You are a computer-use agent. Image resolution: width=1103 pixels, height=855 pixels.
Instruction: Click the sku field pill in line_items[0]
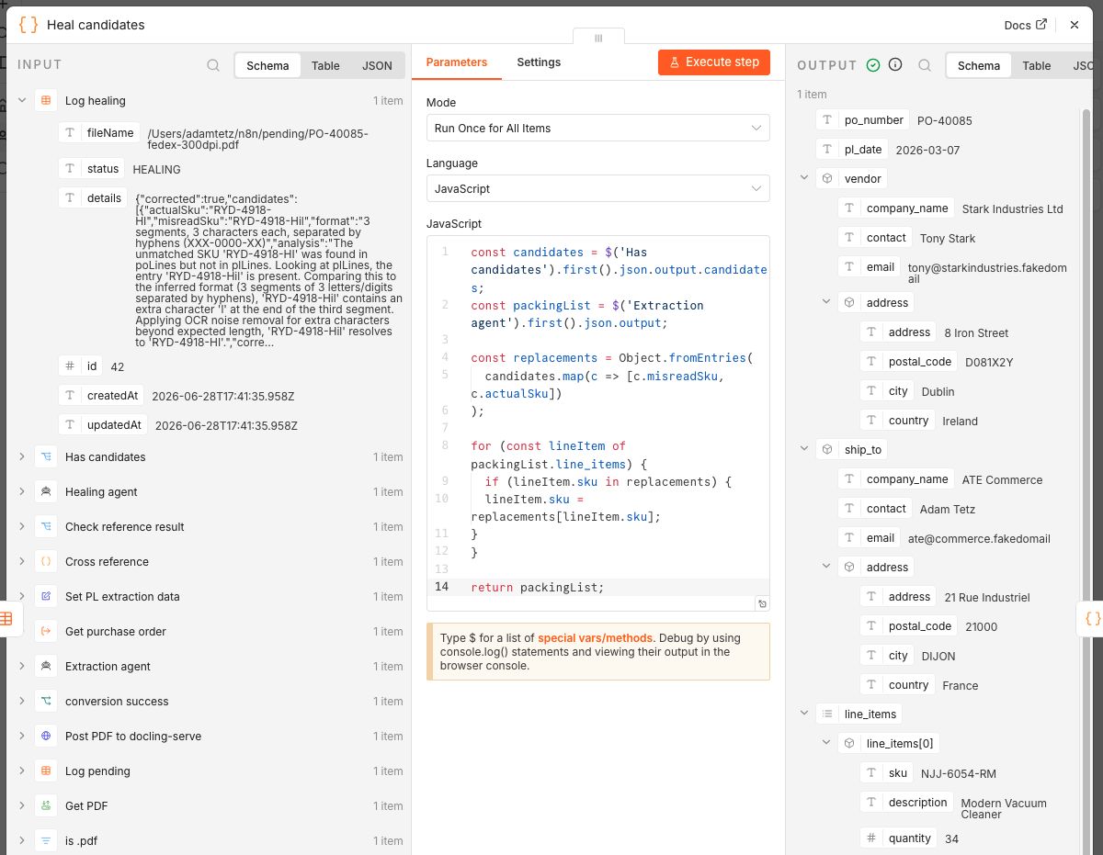pos(887,773)
